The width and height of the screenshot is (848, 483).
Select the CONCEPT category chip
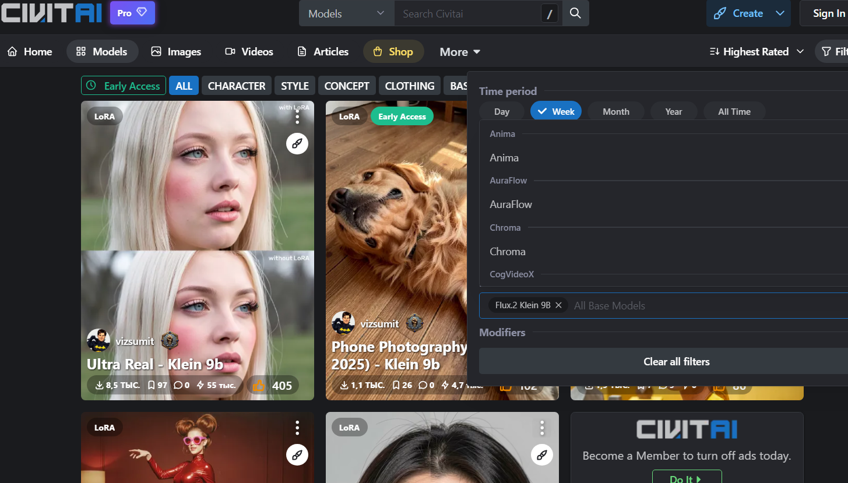pyautogui.click(x=347, y=86)
